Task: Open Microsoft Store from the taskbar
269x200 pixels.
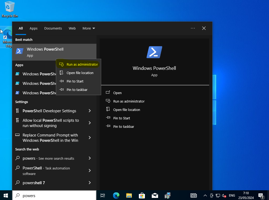Action: click(x=142, y=195)
